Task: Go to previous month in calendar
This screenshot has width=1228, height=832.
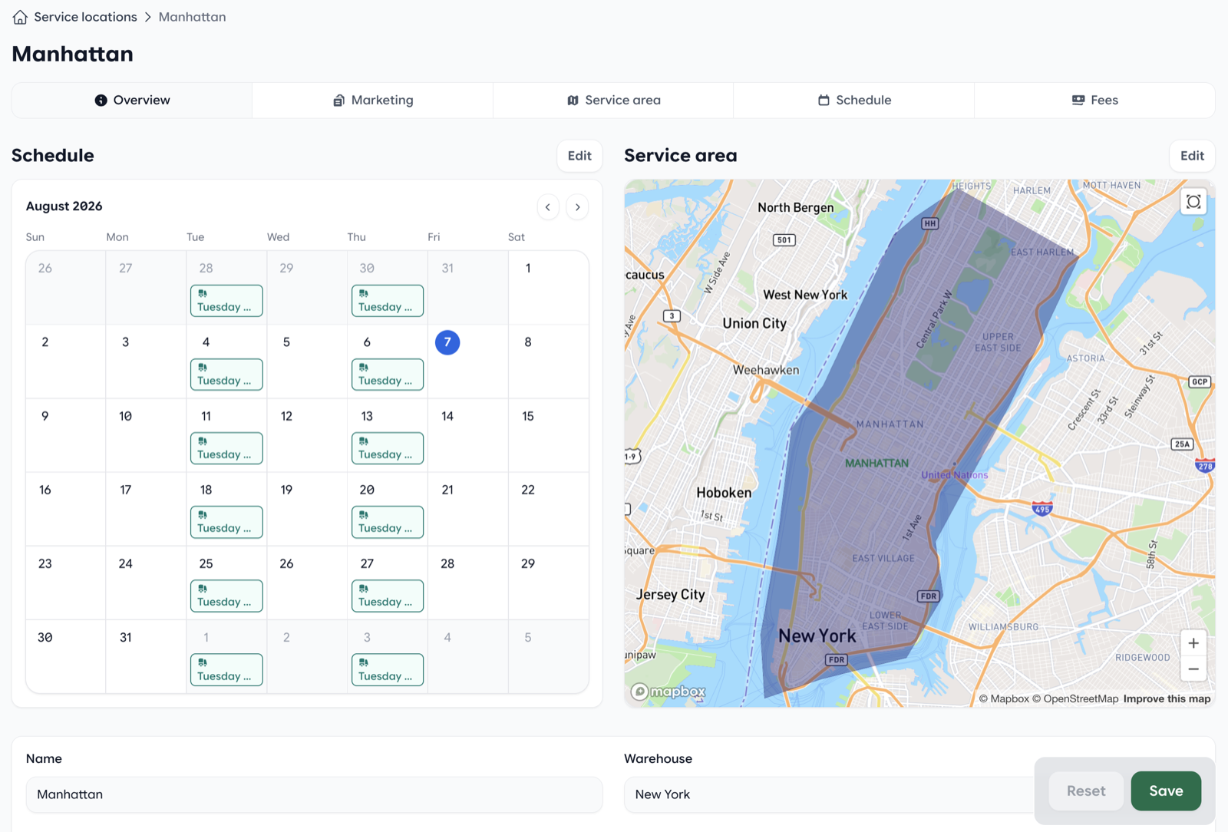Action: coord(548,207)
